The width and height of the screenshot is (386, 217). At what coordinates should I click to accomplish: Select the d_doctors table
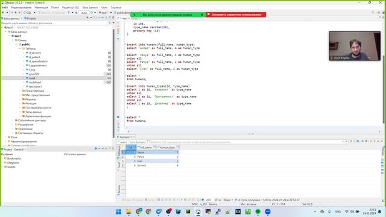[35, 53]
